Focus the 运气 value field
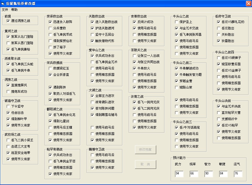Screen dimensions: 252x185 pos(238,174)
